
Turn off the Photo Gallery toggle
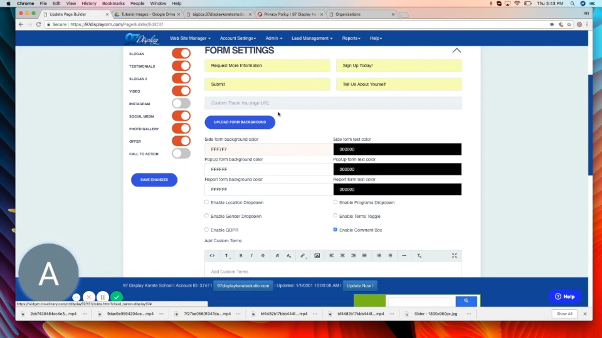[x=181, y=128]
